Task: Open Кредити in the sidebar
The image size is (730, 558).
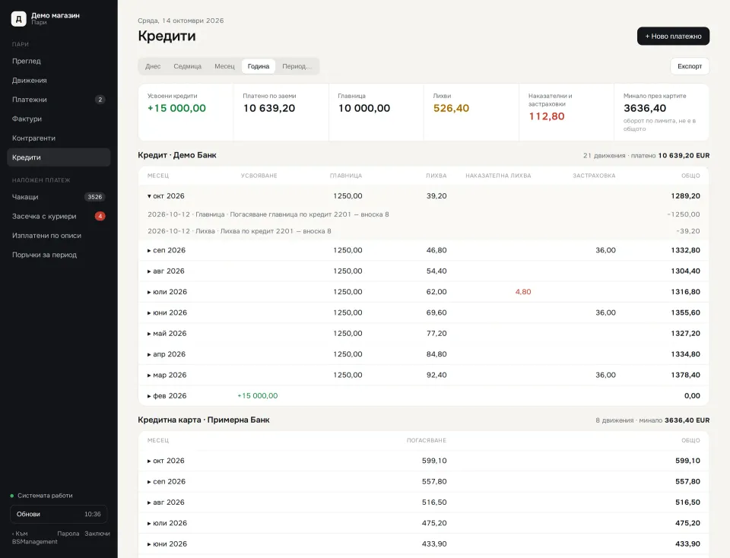Action: (59, 157)
